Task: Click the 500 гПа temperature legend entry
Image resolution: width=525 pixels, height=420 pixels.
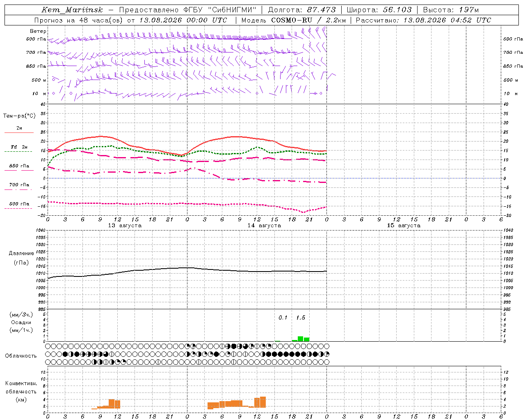Action: pyautogui.click(x=19, y=205)
